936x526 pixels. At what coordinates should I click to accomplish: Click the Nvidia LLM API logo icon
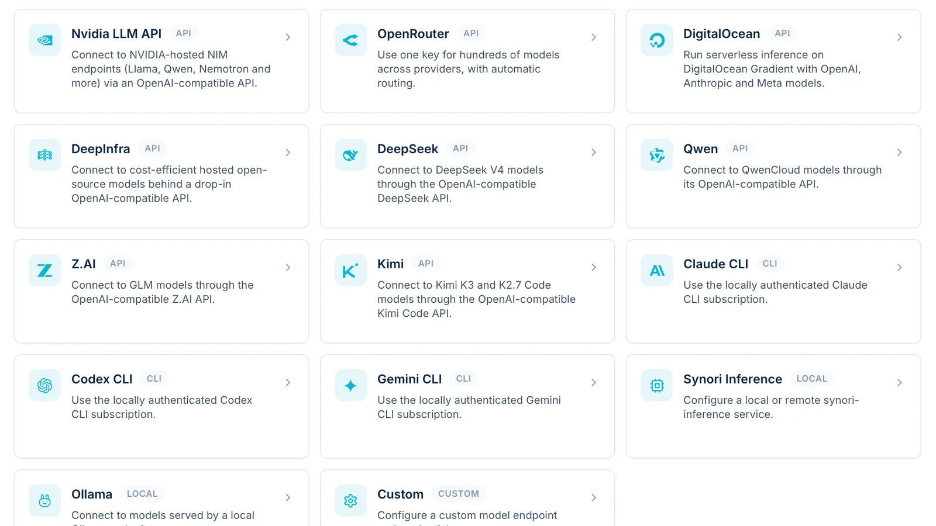(x=45, y=40)
